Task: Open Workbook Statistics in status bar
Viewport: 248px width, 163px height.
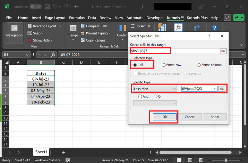Action: [x=47, y=160]
